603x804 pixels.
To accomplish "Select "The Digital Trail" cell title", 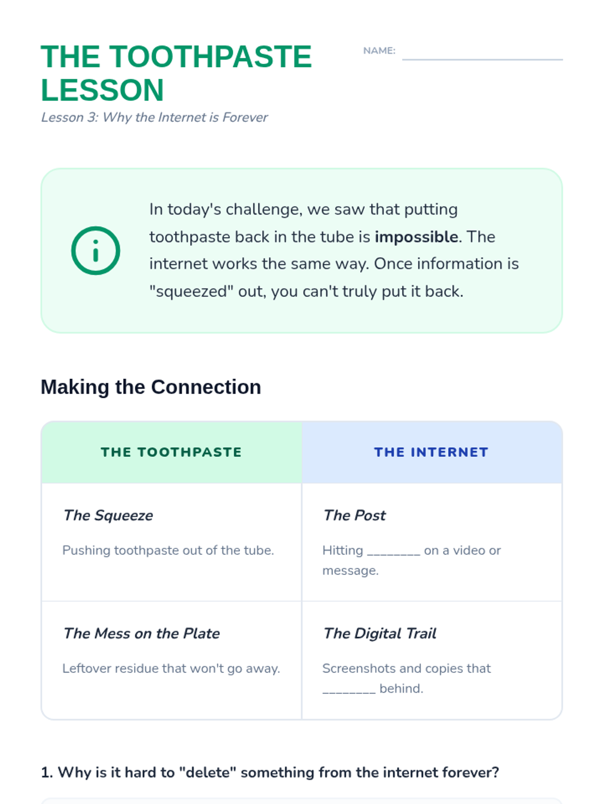I will 379,633.
